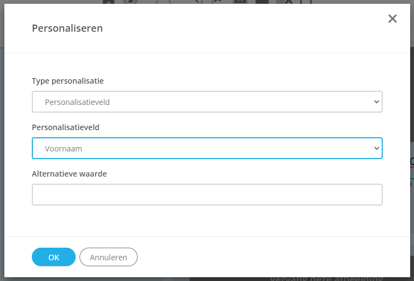Close the Personaliseren dialog with the X
Screen dimensions: 414x281
coord(393,19)
